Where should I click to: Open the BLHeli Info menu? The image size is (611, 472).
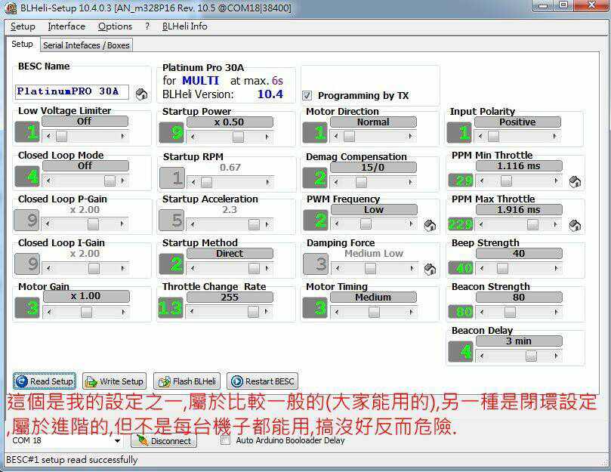184,26
